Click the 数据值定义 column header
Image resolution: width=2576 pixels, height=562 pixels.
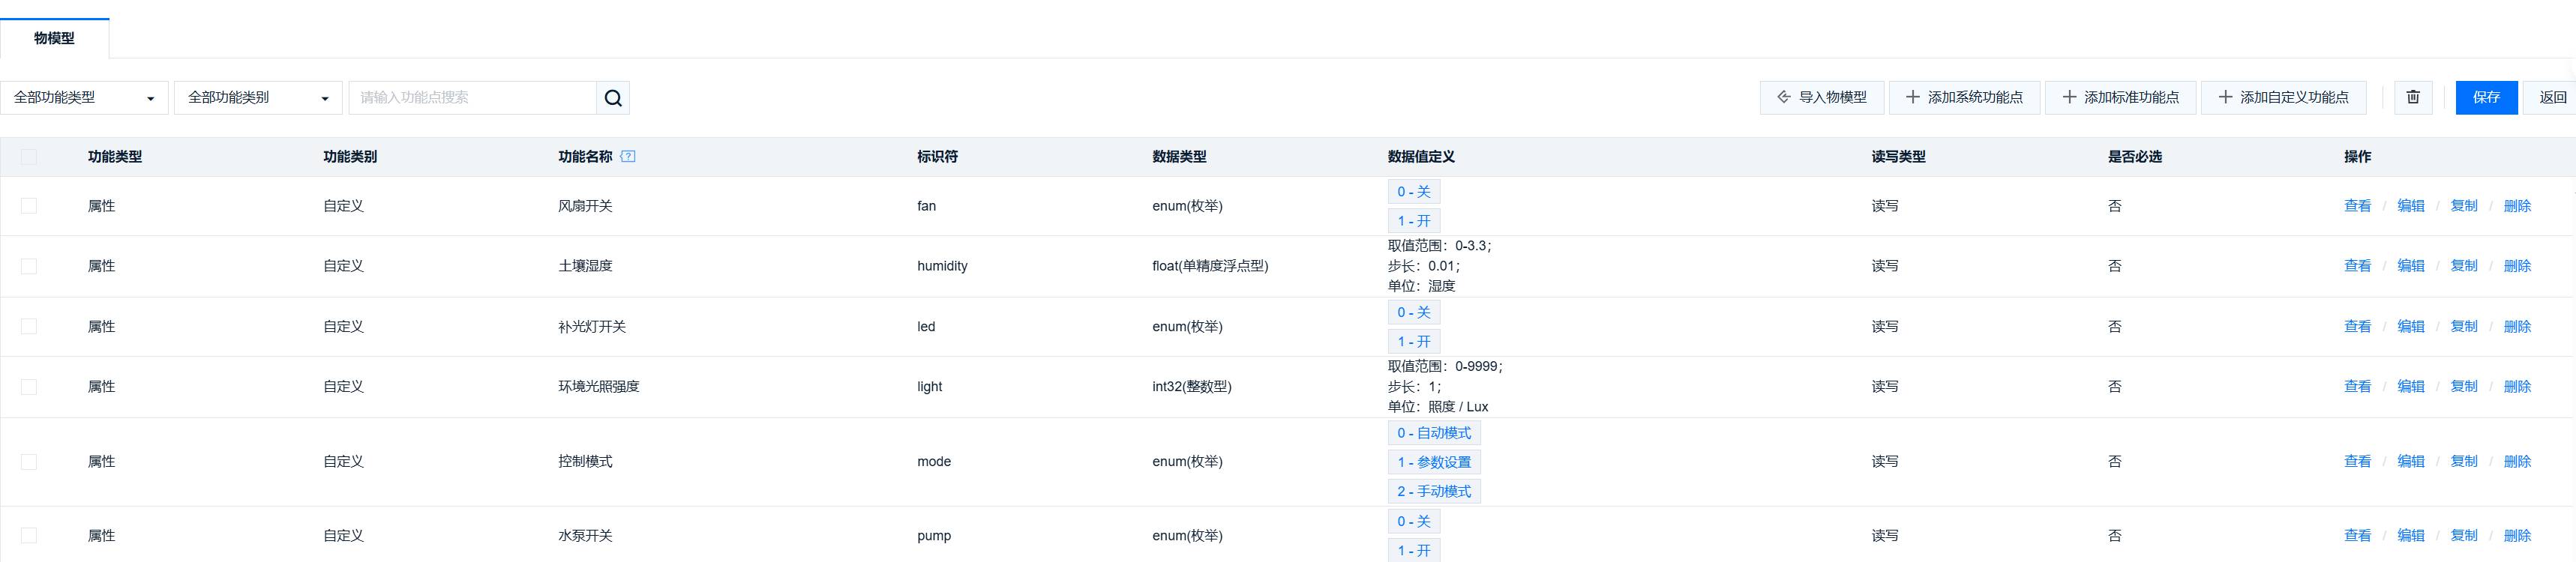click(x=1421, y=157)
